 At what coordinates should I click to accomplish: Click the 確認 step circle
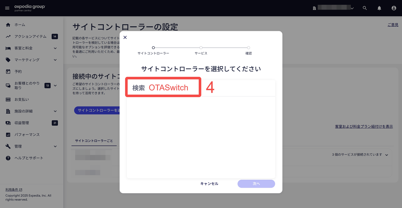point(248,48)
